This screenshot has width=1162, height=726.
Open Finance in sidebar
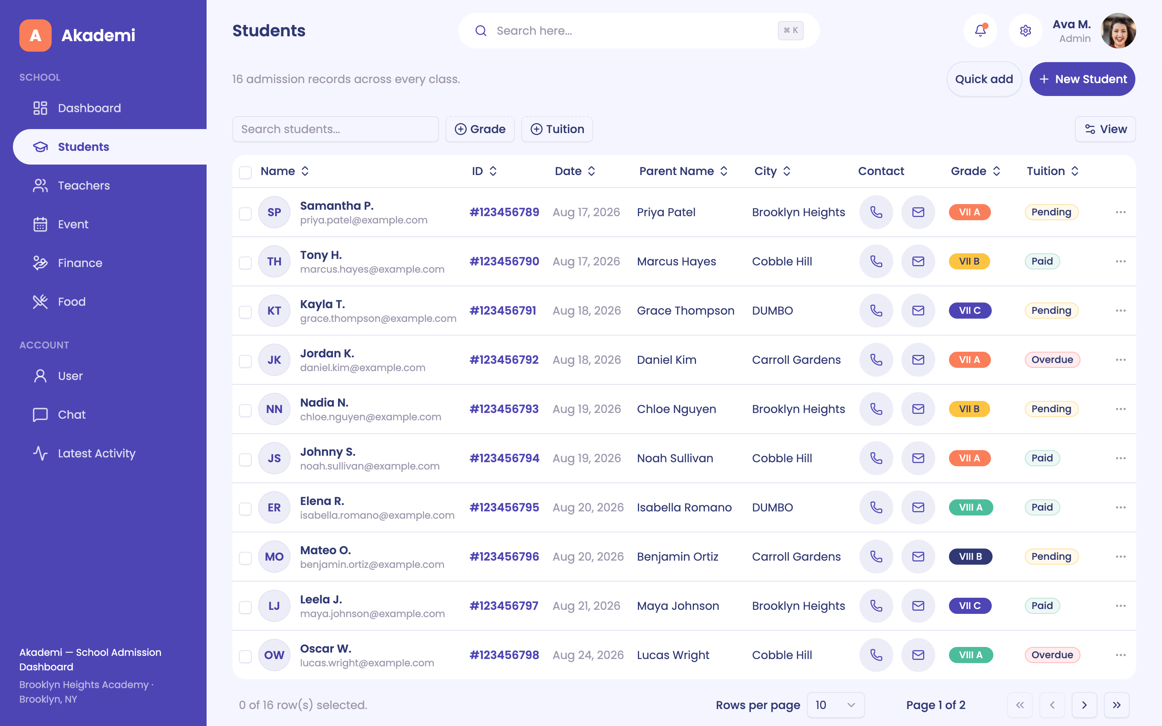pos(110,263)
